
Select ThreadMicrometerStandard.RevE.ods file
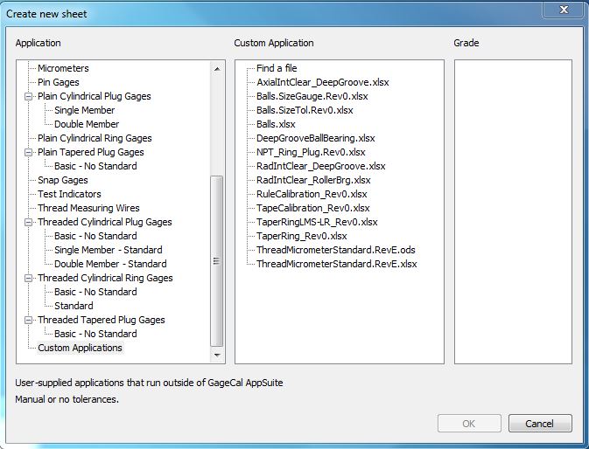pos(336,250)
